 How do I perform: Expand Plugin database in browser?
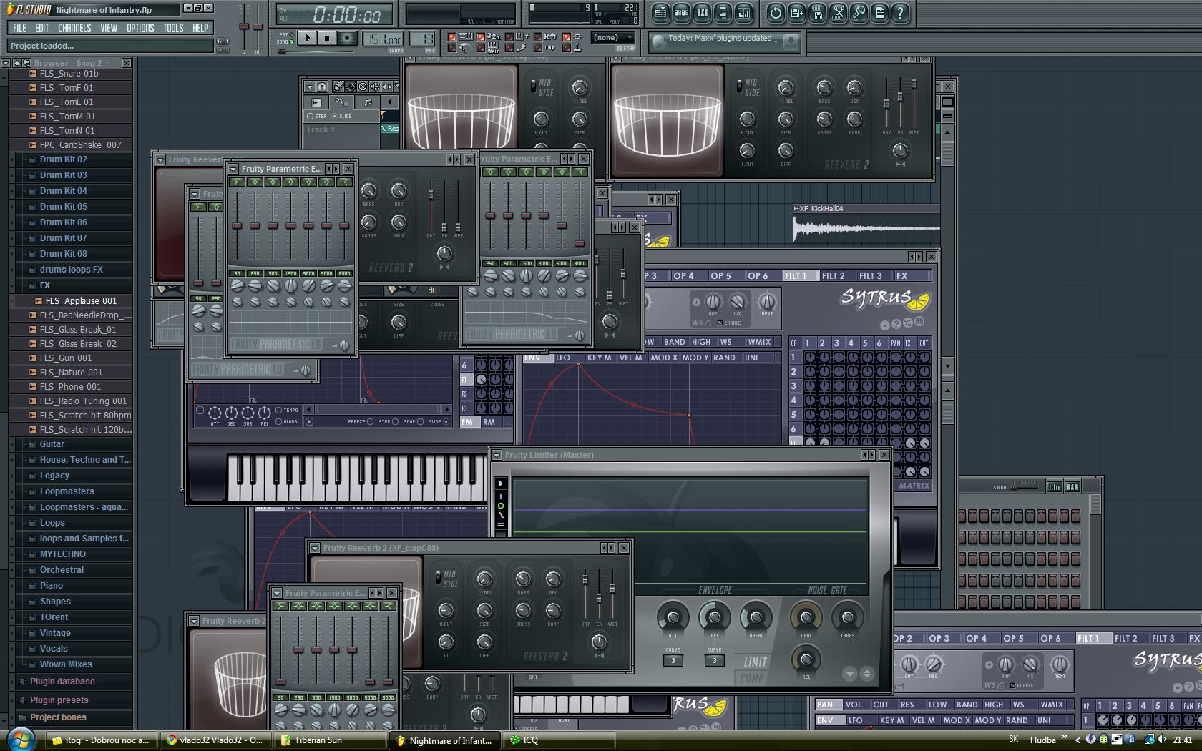[x=62, y=682]
